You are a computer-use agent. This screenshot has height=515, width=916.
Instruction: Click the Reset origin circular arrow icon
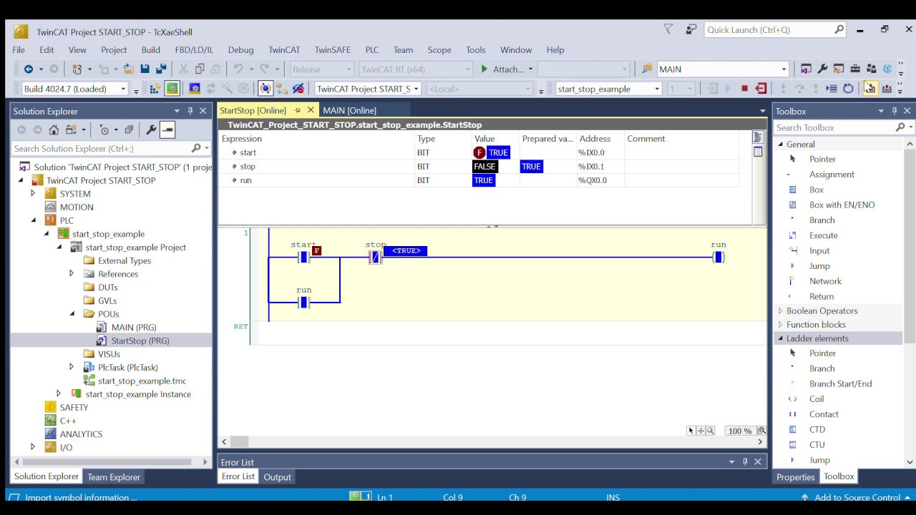click(848, 89)
